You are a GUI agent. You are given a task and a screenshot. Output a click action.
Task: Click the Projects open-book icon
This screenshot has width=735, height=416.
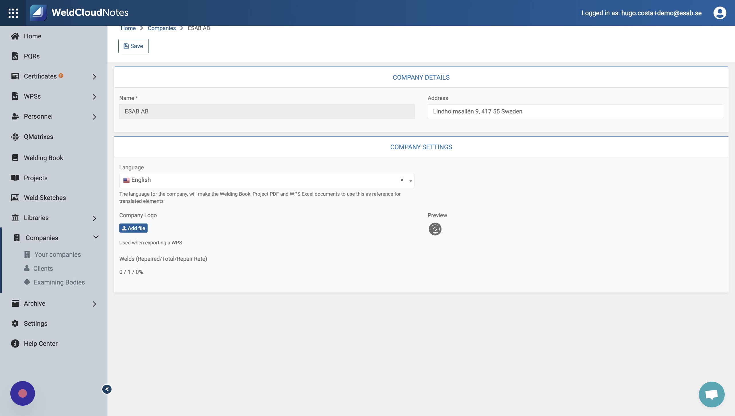pyautogui.click(x=15, y=178)
